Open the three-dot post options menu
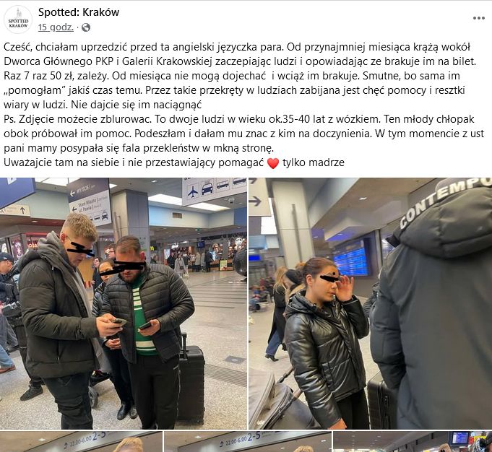Viewport: 492px width, 452px height. [478, 18]
